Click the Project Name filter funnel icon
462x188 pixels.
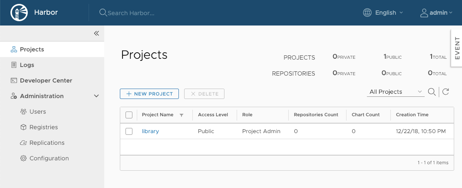pos(181,115)
